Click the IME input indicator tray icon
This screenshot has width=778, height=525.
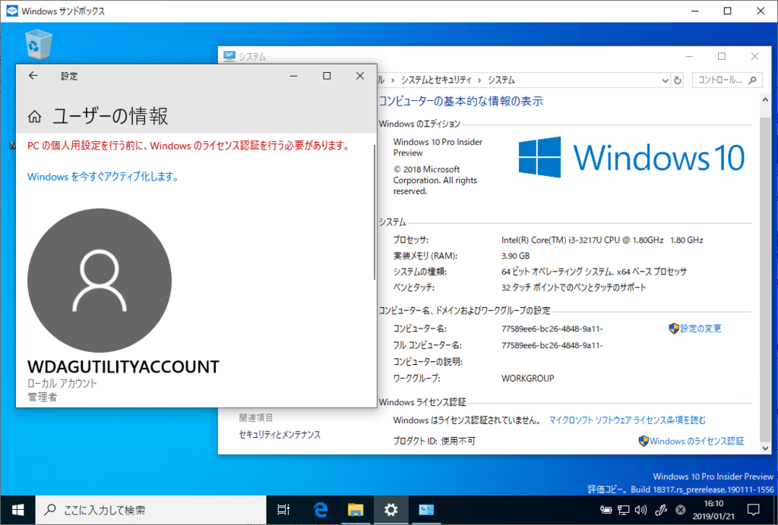coord(681,510)
